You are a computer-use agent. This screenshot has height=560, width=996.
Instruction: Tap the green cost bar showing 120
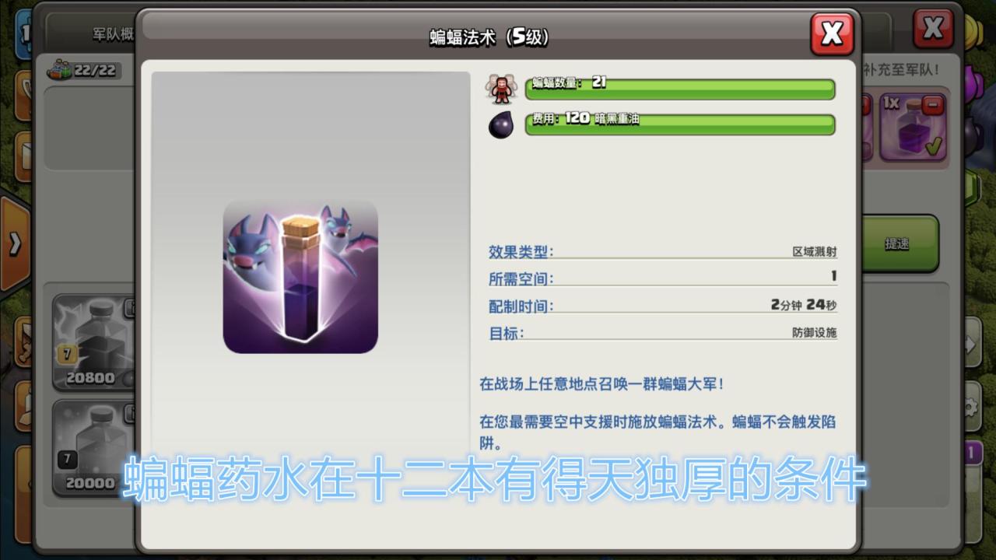[680, 124]
